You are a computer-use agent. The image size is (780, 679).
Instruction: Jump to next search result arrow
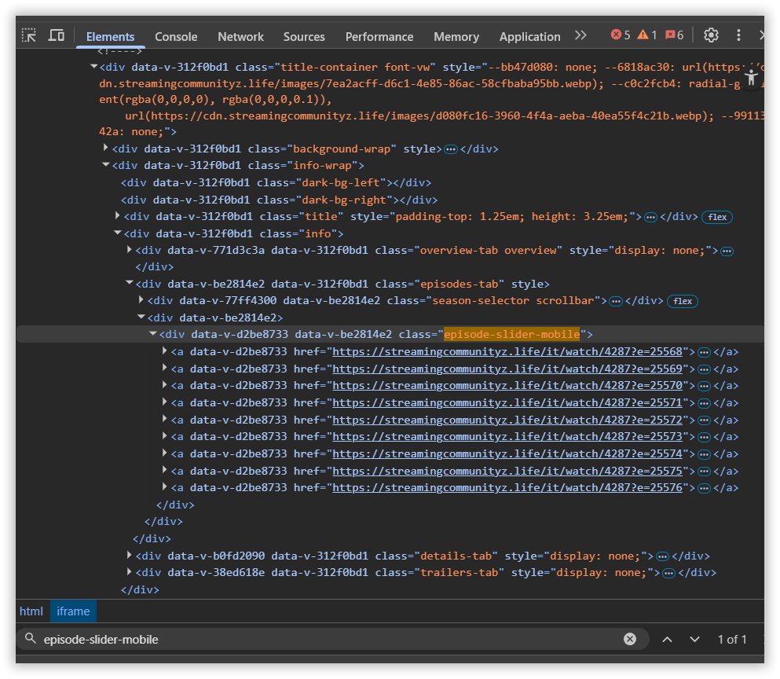point(694,639)
